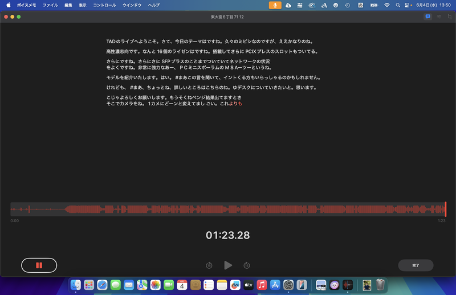This screenshot has width=456, height=295.
Task: Open Finder in the Dock
Action: click(x=76, y=285)
